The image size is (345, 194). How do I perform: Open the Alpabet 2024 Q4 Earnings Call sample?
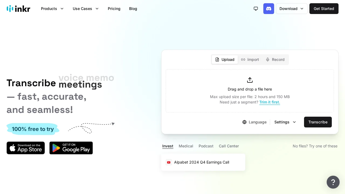pos(202,162)
